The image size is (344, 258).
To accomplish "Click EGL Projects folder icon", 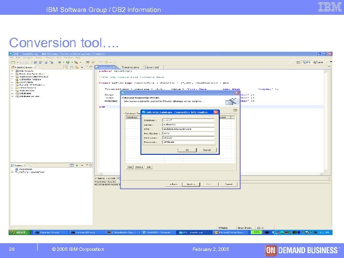I will (x=17, y=71).
